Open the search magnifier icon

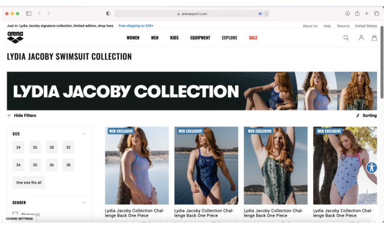coord(346,38)
